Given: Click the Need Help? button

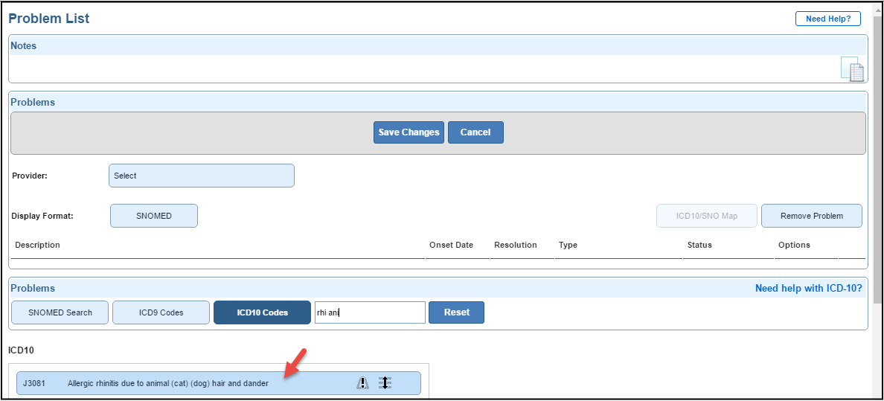Looking at the screenshot, I should click(827, 19).
